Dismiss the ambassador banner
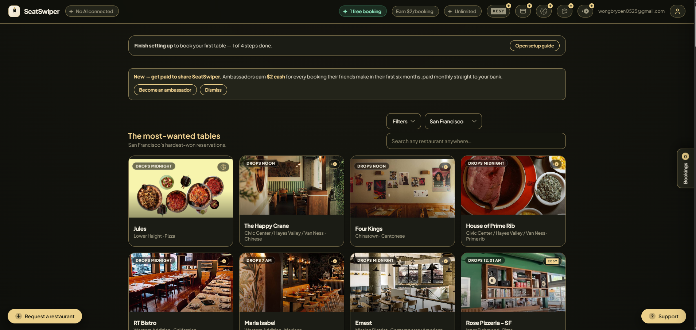This screenshot has height=330, width=696. point(213,90)
